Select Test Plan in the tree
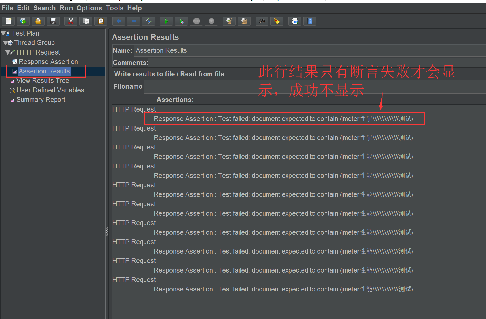The image size is (486, 319). [x=25, y=33]
